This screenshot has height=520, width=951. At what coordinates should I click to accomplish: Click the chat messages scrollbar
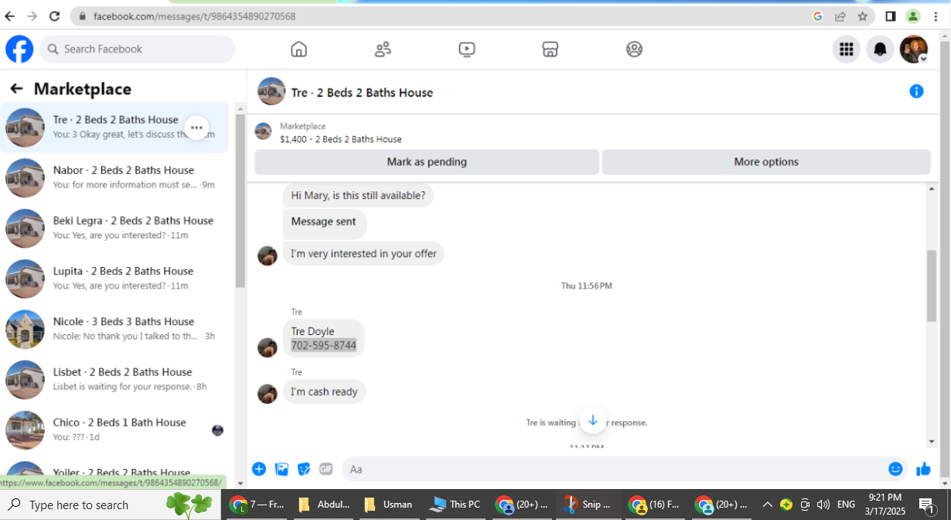coord(932,286)
